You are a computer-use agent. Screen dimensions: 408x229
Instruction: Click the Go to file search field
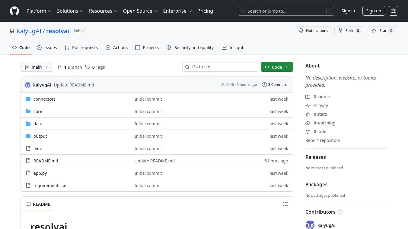point(220,67)
